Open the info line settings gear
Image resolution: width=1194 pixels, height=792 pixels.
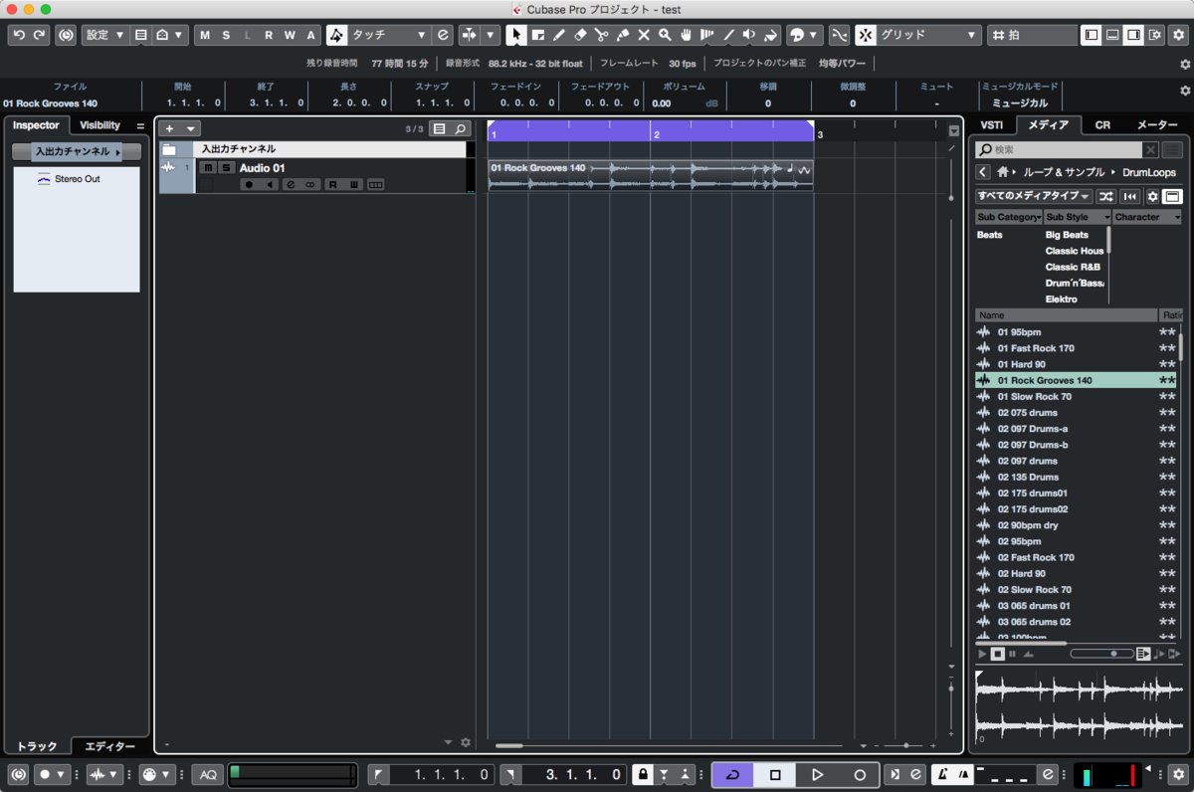tap(1184, 91)
